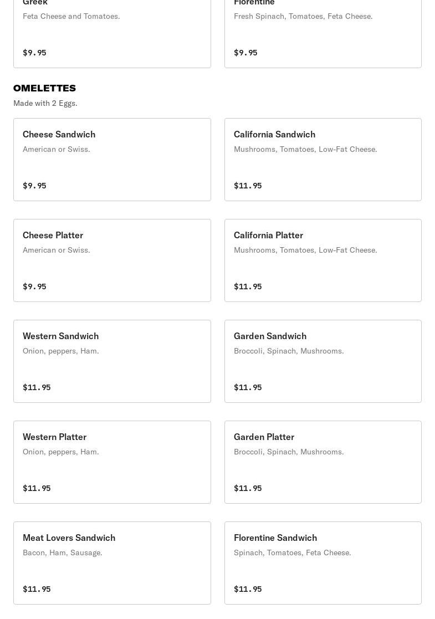Screen dimensions: 435x619
Task: Open the Cheese Sandwich omelette item
Action: click(x=112, y=160)
